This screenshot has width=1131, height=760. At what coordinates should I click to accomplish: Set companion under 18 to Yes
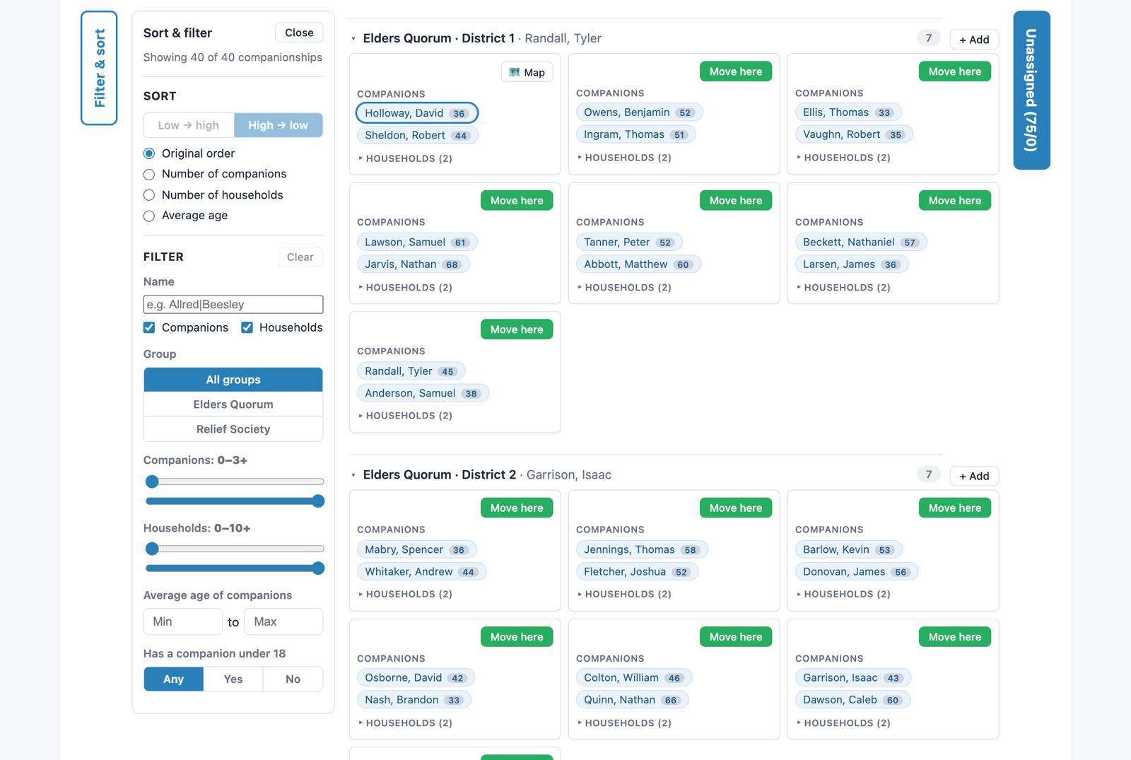(233, 679)
